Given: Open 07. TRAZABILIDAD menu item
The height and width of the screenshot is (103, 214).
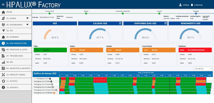Looking at the screenshot, I should [x=16, y=56].
